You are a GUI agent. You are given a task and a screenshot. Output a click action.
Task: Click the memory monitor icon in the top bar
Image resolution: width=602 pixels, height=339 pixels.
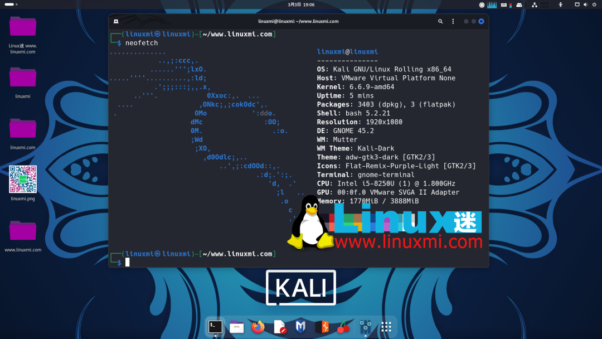pyautogui.click(x=504, y=5)
